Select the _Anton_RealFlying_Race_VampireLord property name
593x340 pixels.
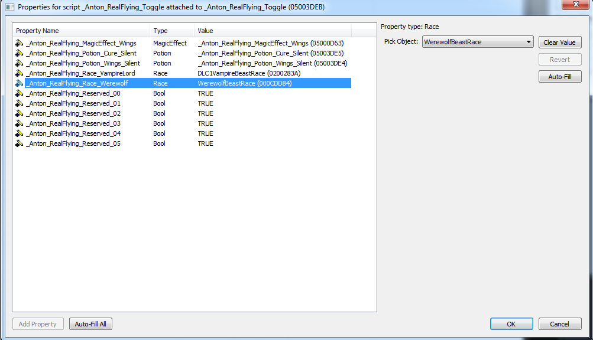(x=80, y=73)
